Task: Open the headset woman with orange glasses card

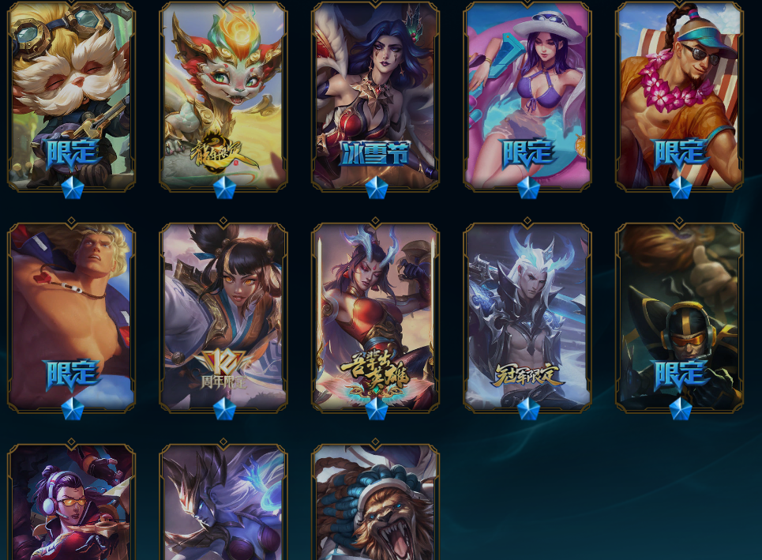Action: click(x=71, y=502)
